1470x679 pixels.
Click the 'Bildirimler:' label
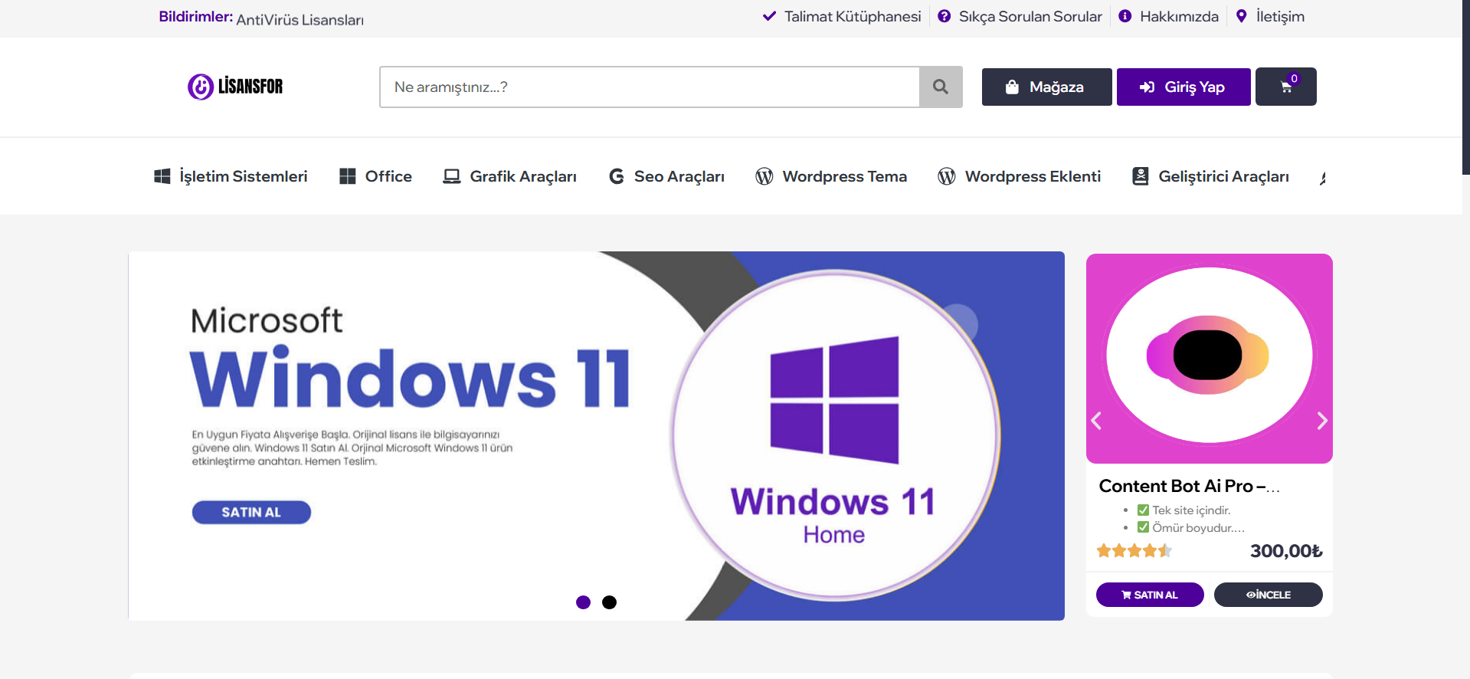tap(196, 16)
